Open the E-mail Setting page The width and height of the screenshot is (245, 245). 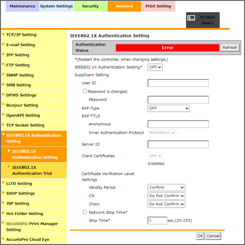coord(20,45)
